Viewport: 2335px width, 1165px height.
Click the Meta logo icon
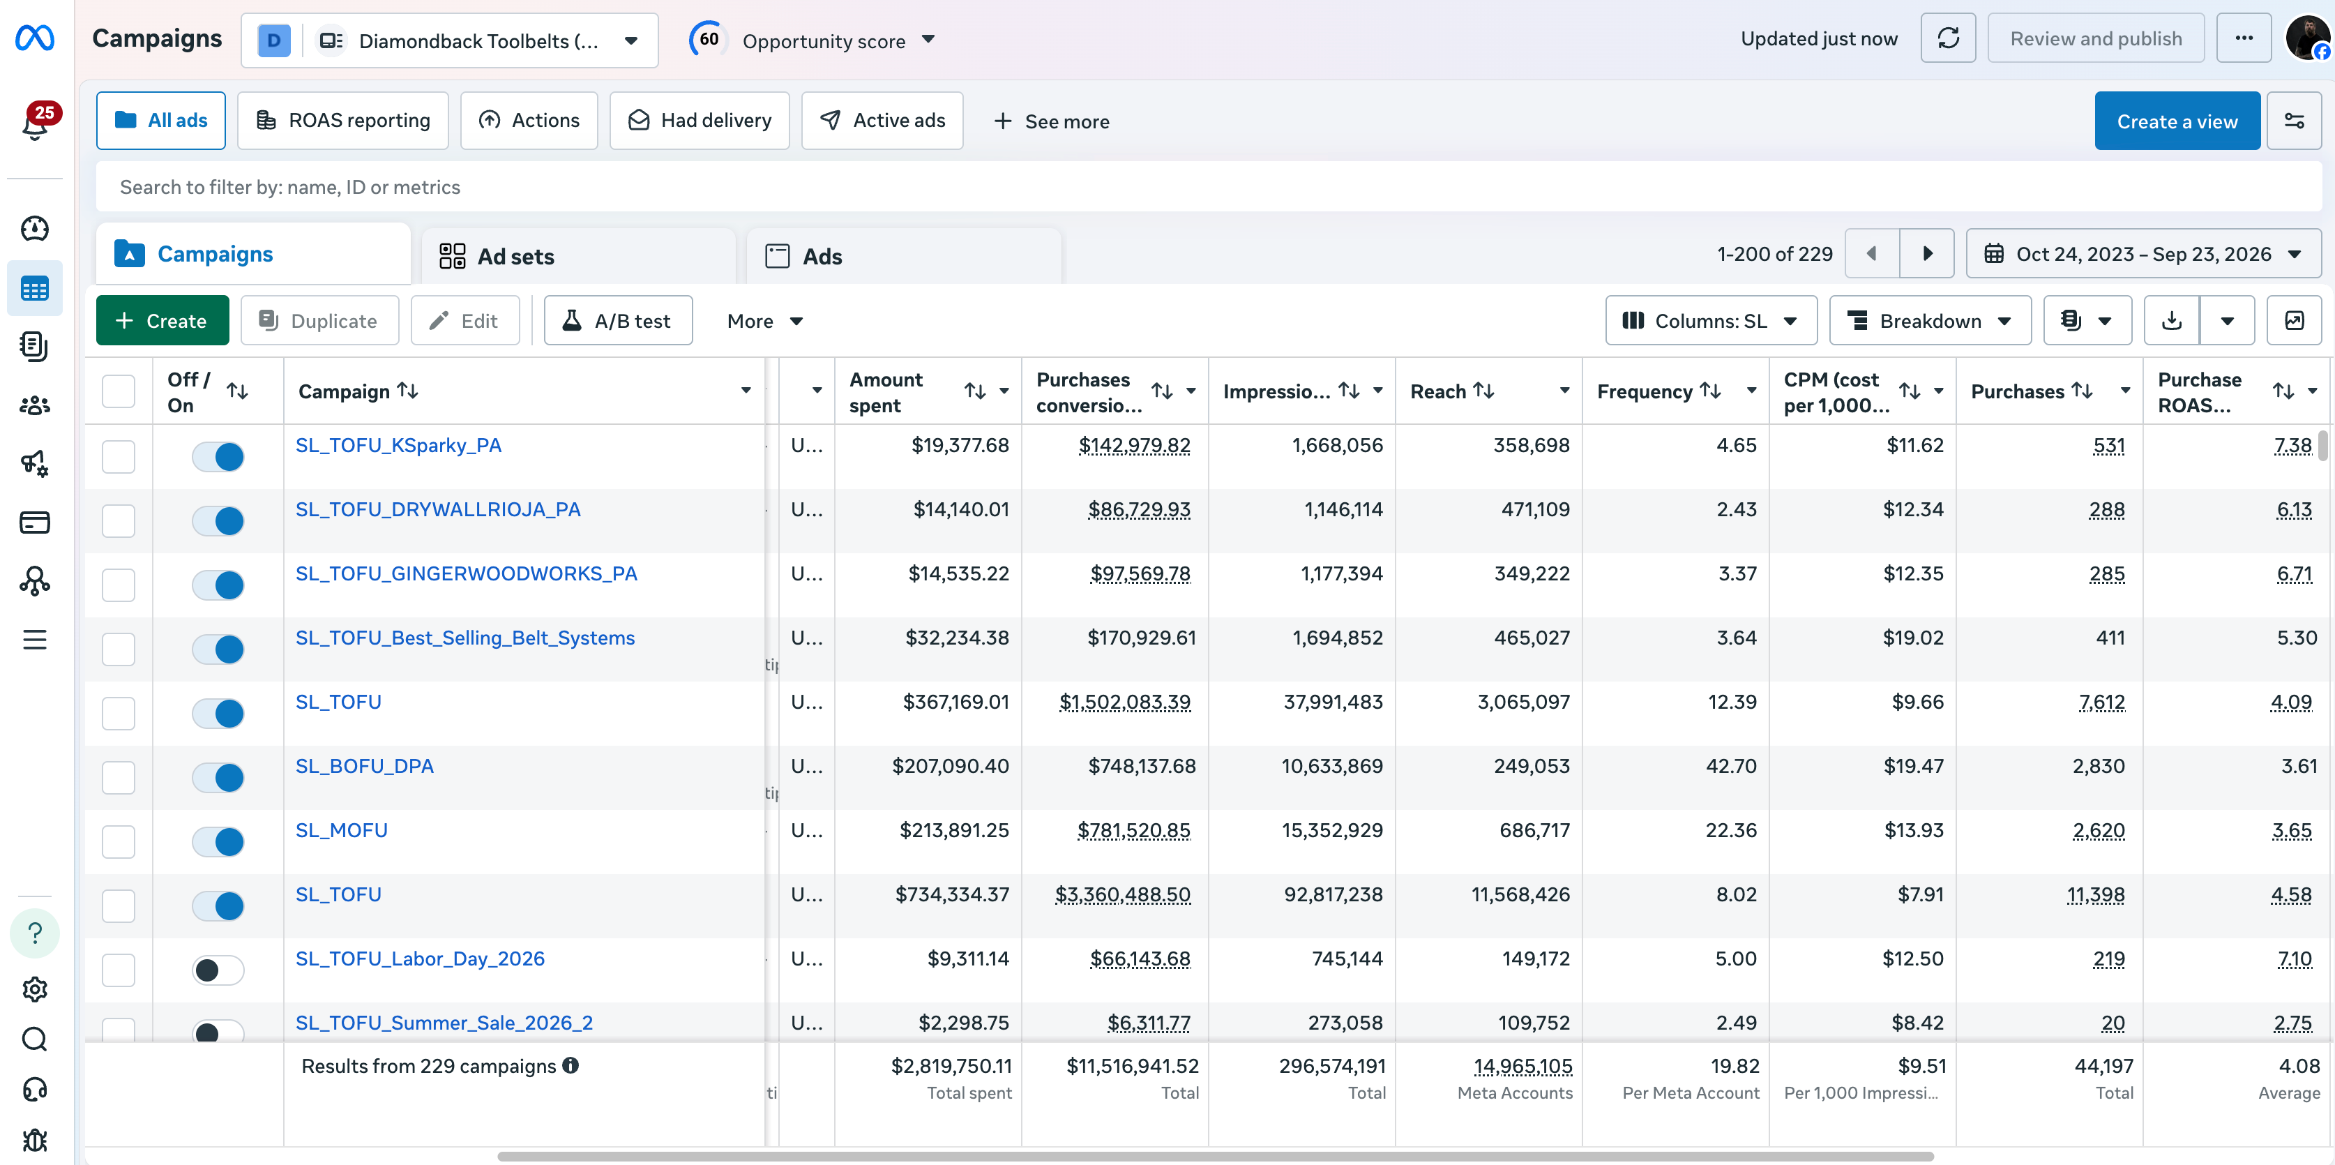(34, 38)
